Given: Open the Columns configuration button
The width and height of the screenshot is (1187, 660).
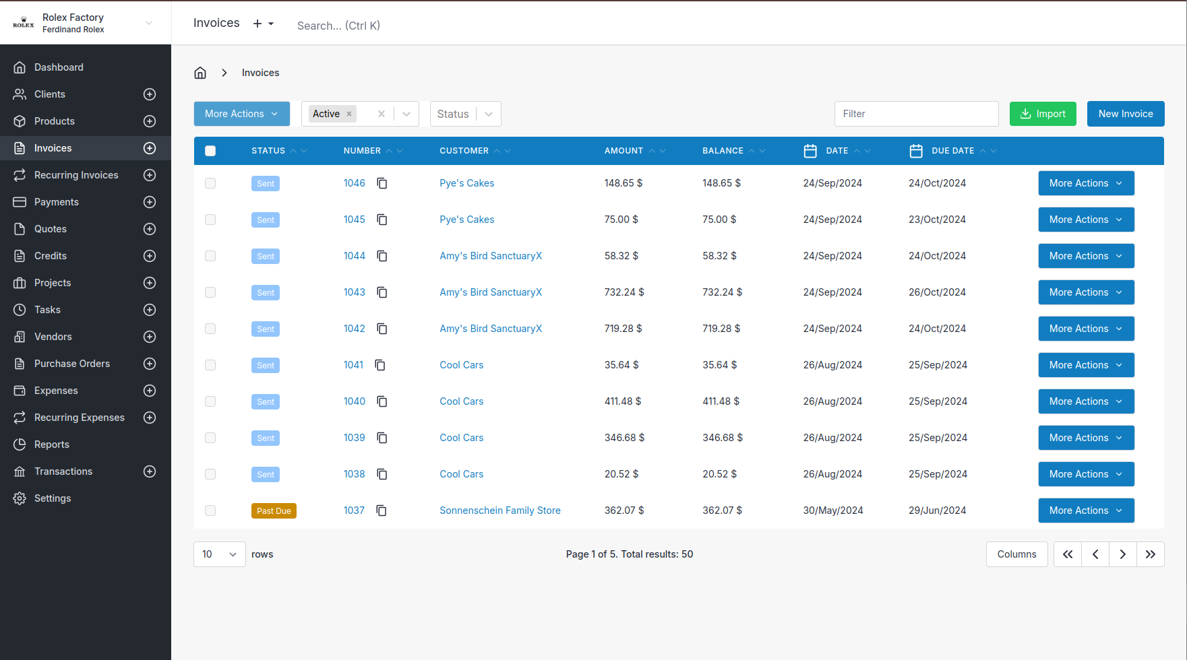Looking at the screenshot, I should click(x=1016, y=554).
